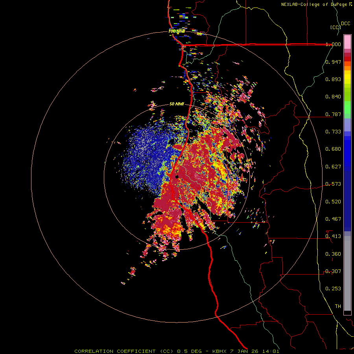Click the 0.360 scale label

[333, 254]
